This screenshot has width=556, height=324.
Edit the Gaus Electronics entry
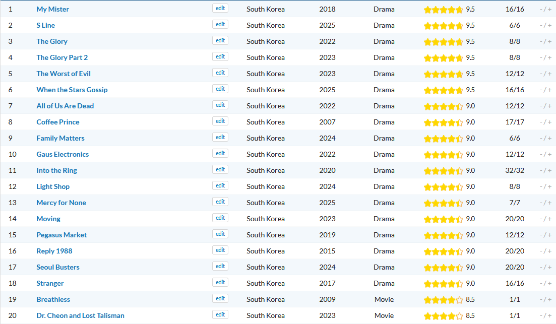[220, 153]
